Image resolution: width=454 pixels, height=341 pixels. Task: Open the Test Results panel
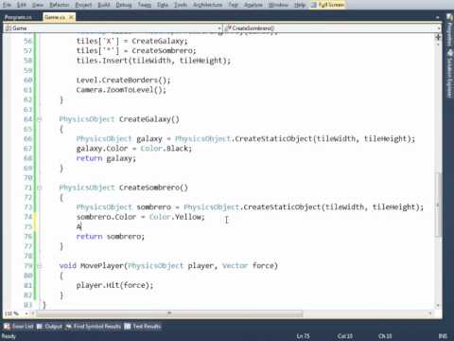coord(143,326)
